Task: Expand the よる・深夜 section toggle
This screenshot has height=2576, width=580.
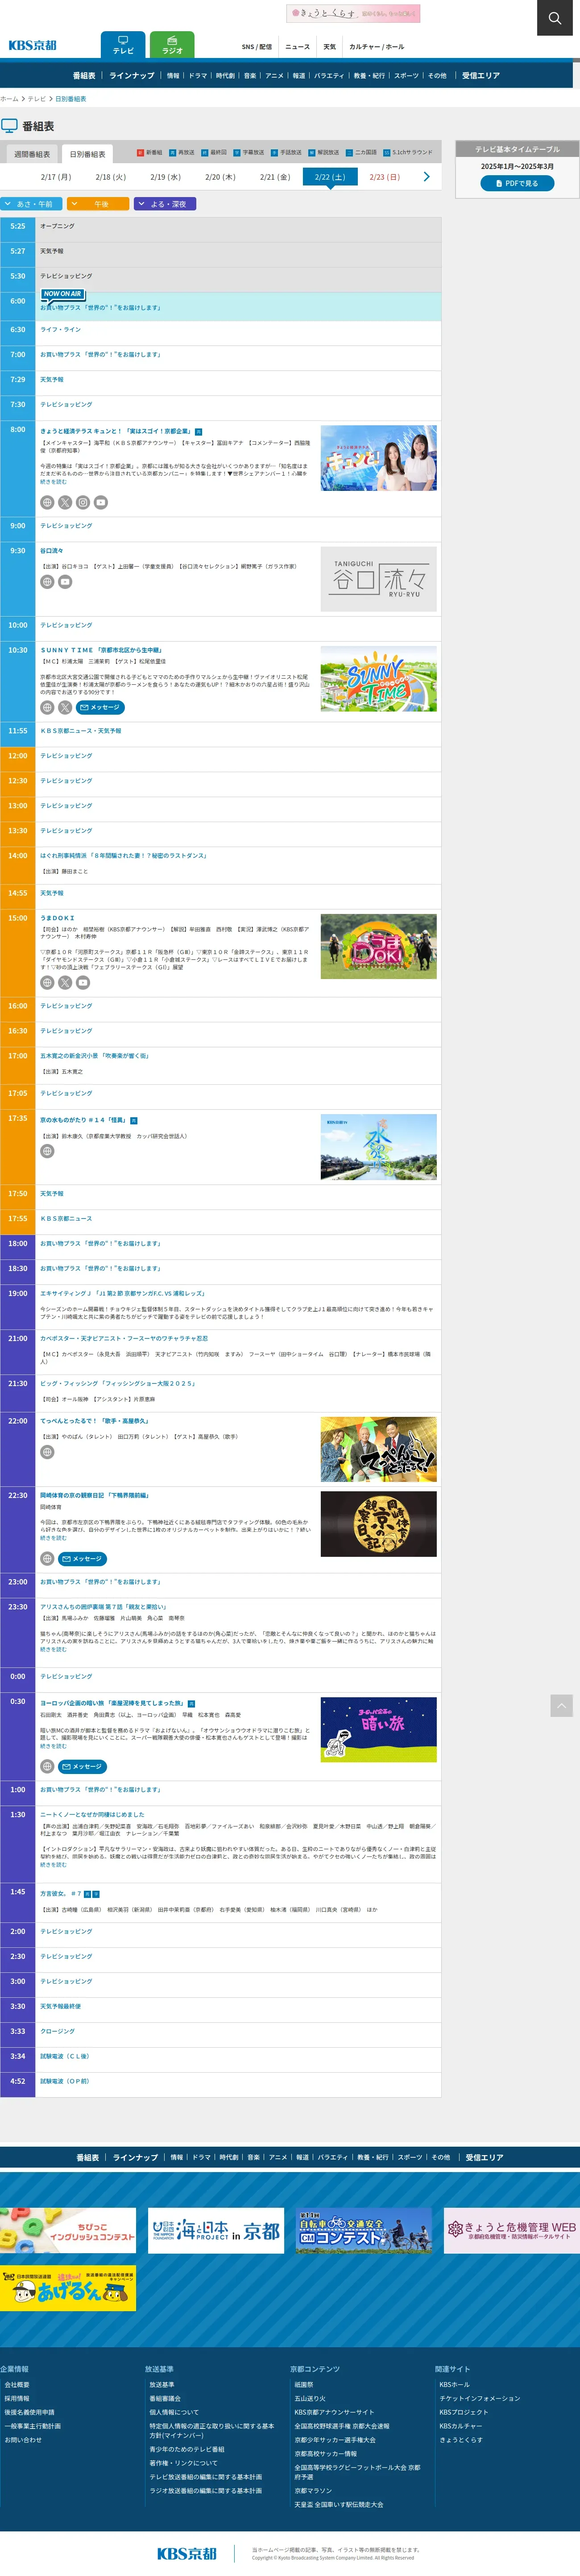Action: tap(164, 204)
